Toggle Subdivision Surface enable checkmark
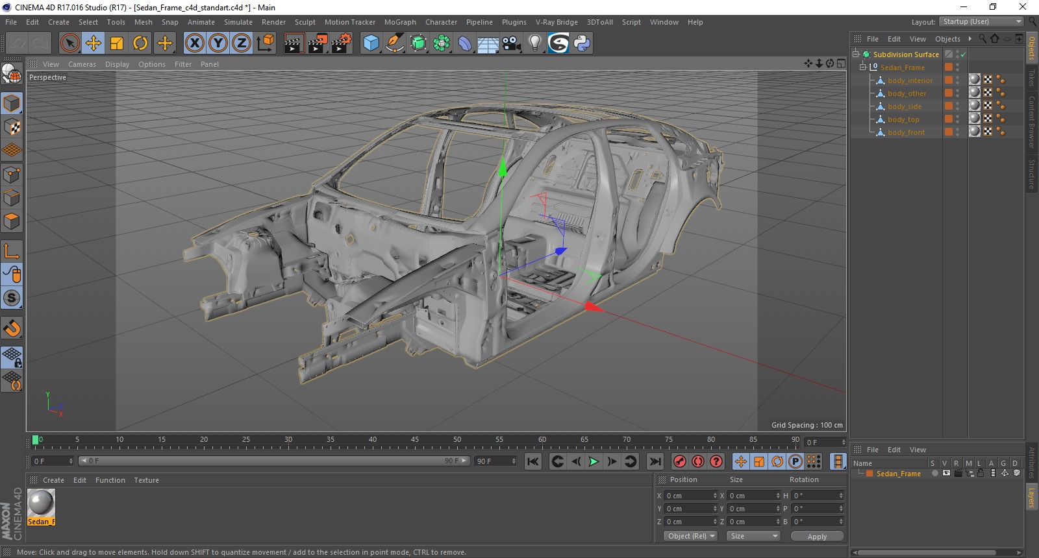 (x=964, y=55)
